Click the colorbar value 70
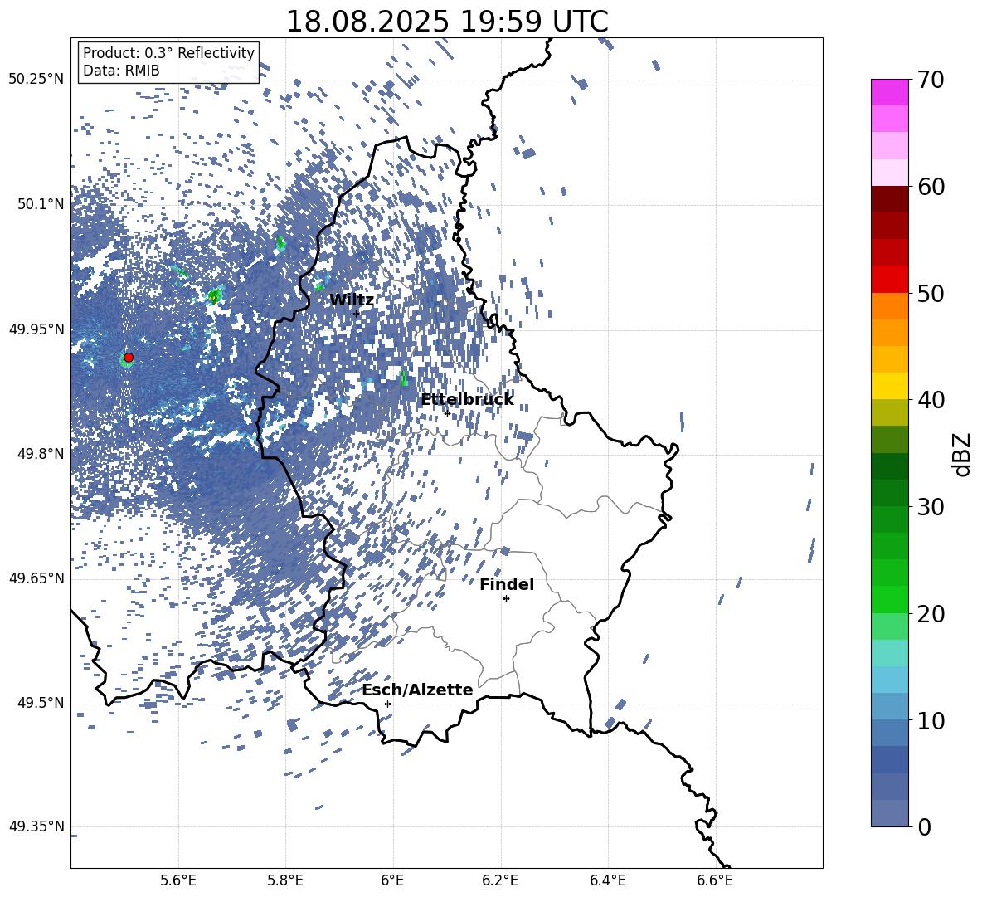Image resolution: width=982 pixels, height=897 pixels. click(931, 80)
